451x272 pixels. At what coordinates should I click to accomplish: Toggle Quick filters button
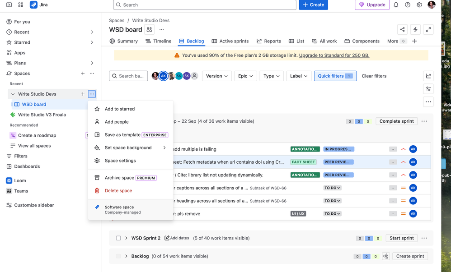click(335, 76)
